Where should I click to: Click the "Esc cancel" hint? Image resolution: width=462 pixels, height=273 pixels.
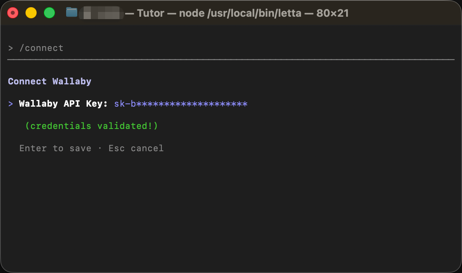click(136, 148)
